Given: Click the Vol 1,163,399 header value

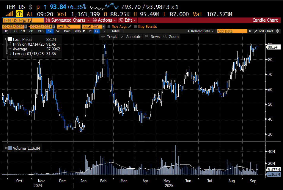Looking at the screenshot, I should 78,14.
